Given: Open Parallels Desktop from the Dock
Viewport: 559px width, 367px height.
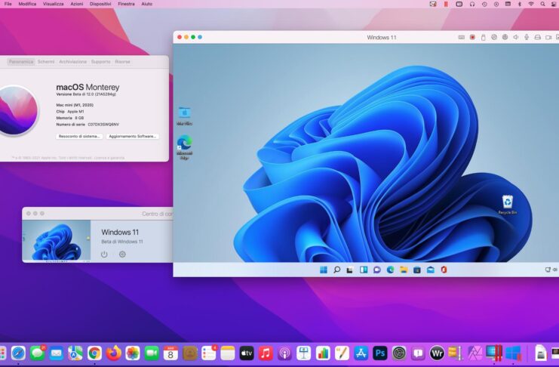Looking at the screenshot, I should coord(494,353).
